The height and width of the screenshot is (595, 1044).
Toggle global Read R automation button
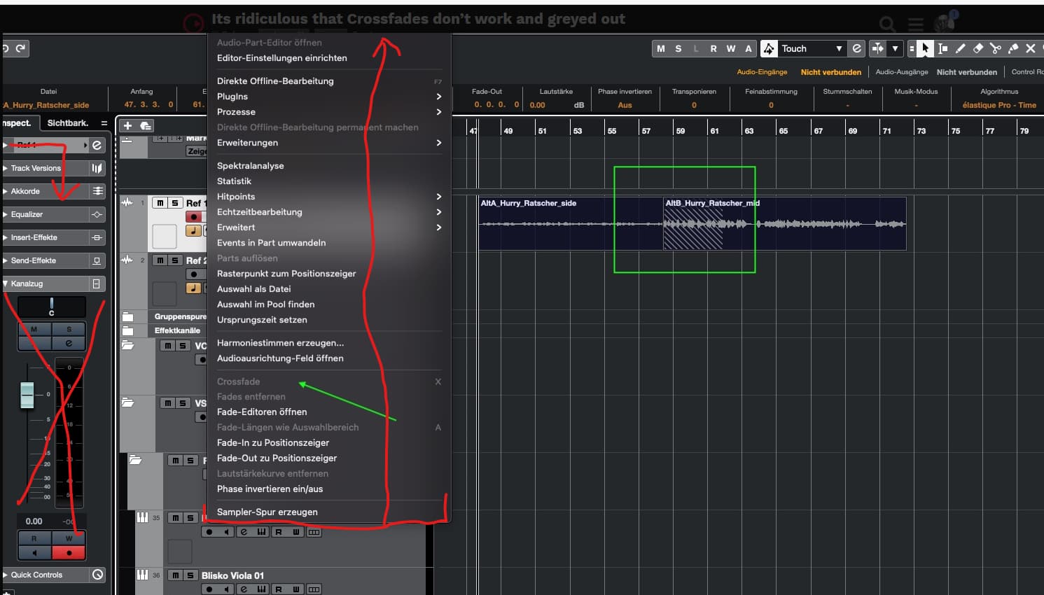(714, 48)
